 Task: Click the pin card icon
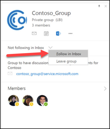coord(99,6)
